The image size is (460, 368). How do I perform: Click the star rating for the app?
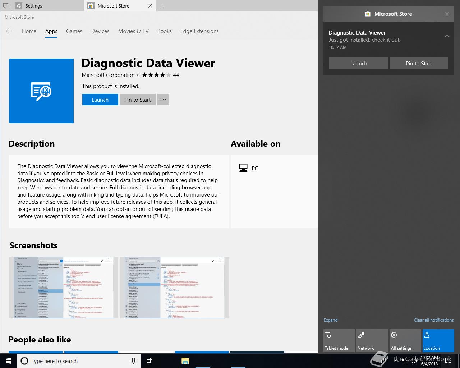(x=156, y=75)
